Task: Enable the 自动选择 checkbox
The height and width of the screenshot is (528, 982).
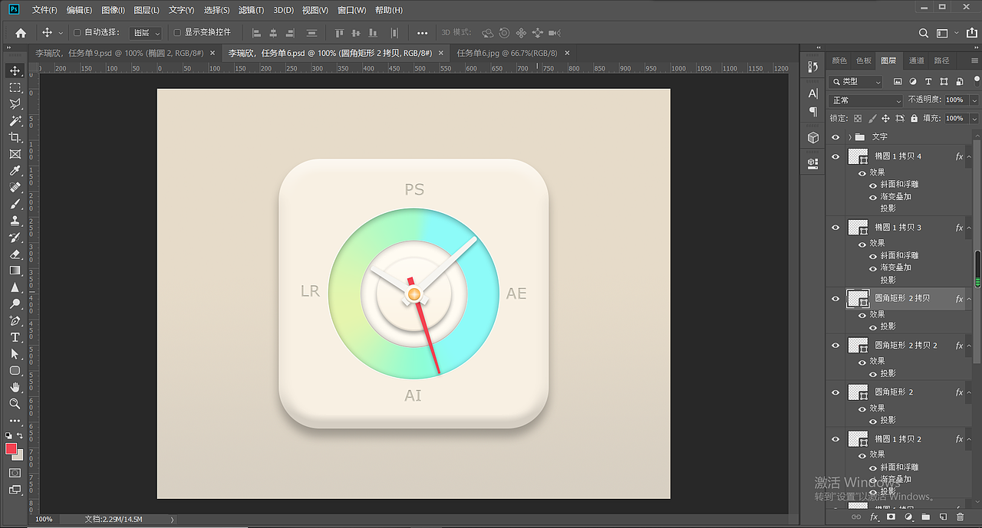Action: tap(77, 33)
